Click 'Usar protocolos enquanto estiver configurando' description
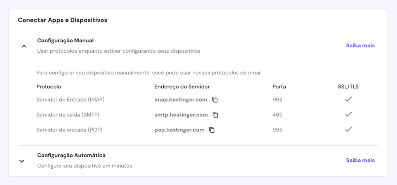397x185 pixels. pyautogui.click(x=119, y=51)
